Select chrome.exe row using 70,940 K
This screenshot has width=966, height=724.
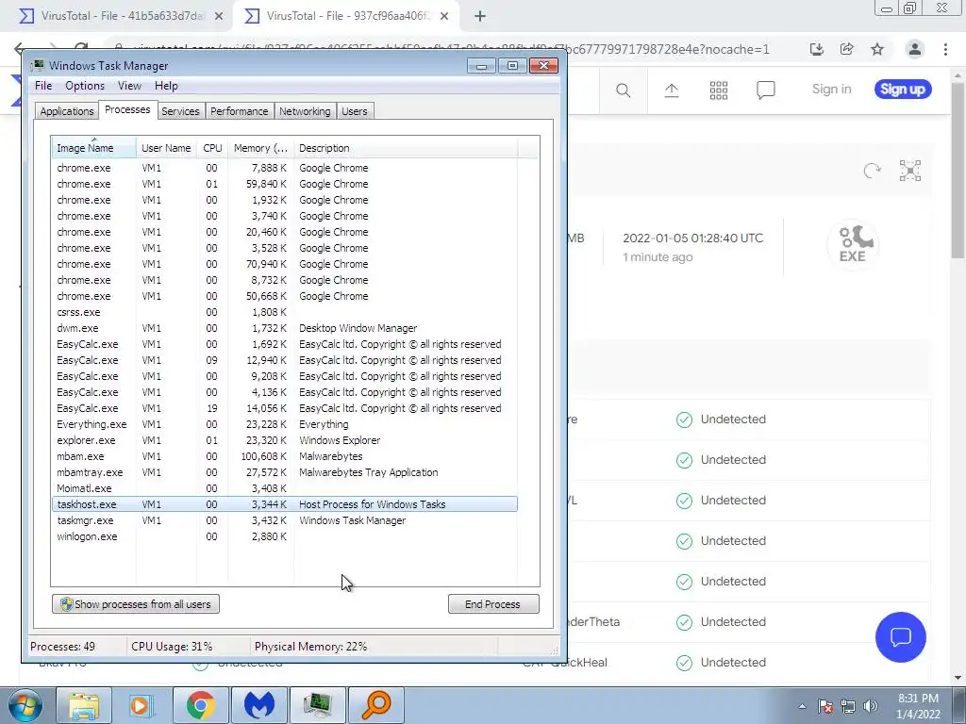pos(285,264)
